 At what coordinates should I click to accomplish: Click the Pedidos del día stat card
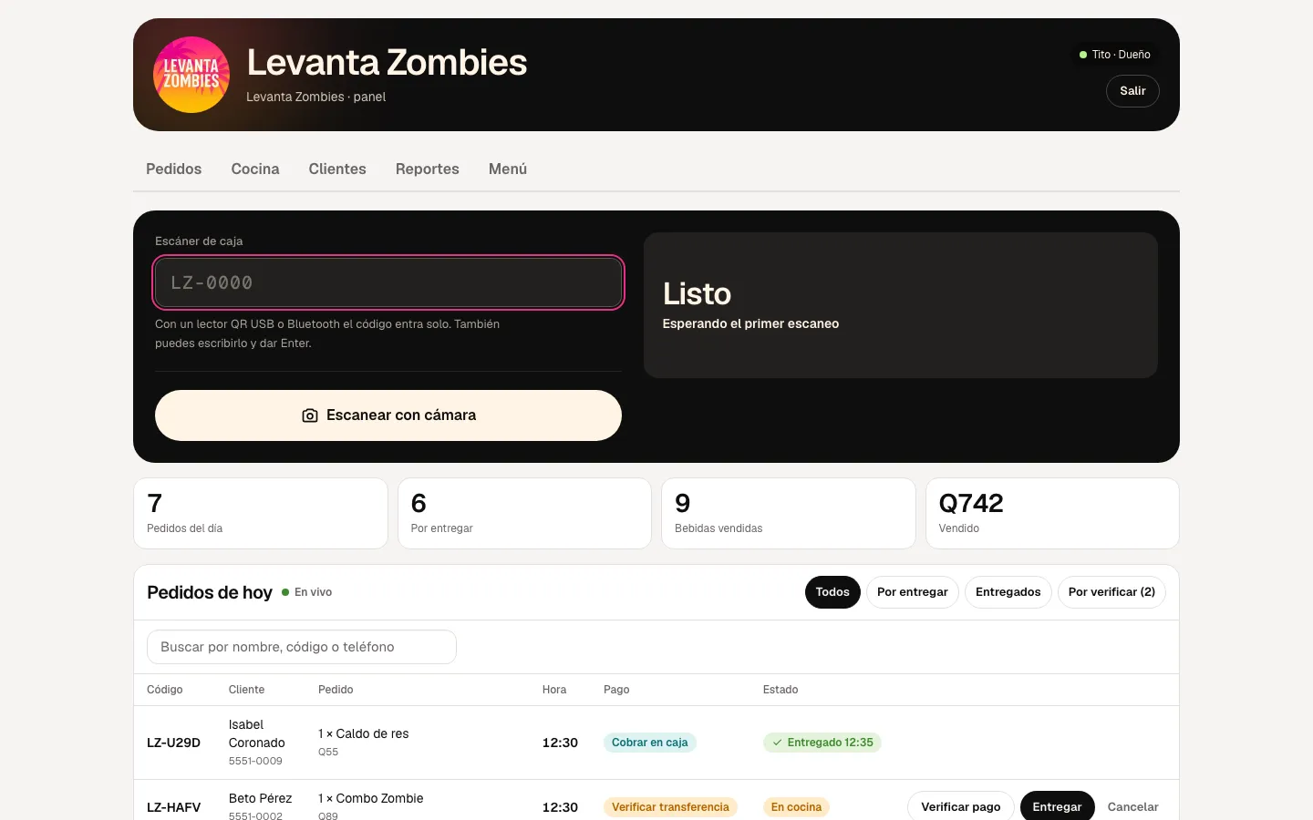[261, 514]
